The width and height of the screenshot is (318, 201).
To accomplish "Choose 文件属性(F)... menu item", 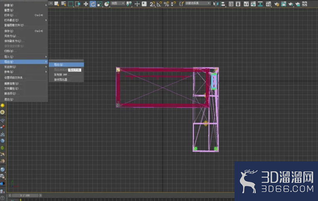I will click(x=24, y=89).
